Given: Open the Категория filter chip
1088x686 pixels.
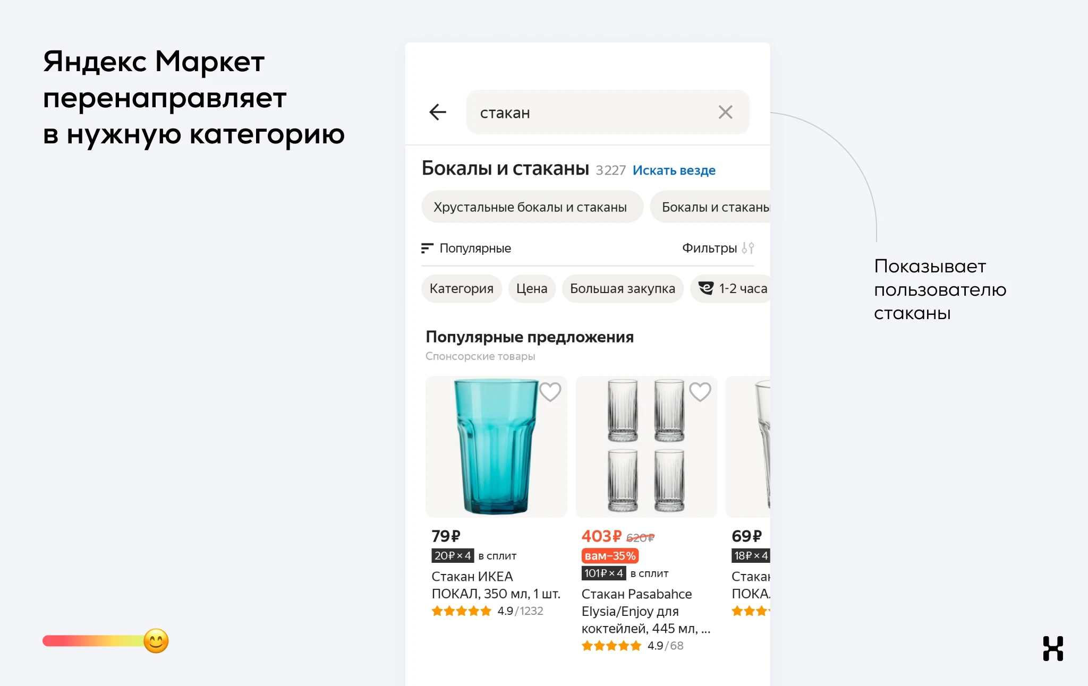Looking at the screenshot, I should [x=461, y=288].
